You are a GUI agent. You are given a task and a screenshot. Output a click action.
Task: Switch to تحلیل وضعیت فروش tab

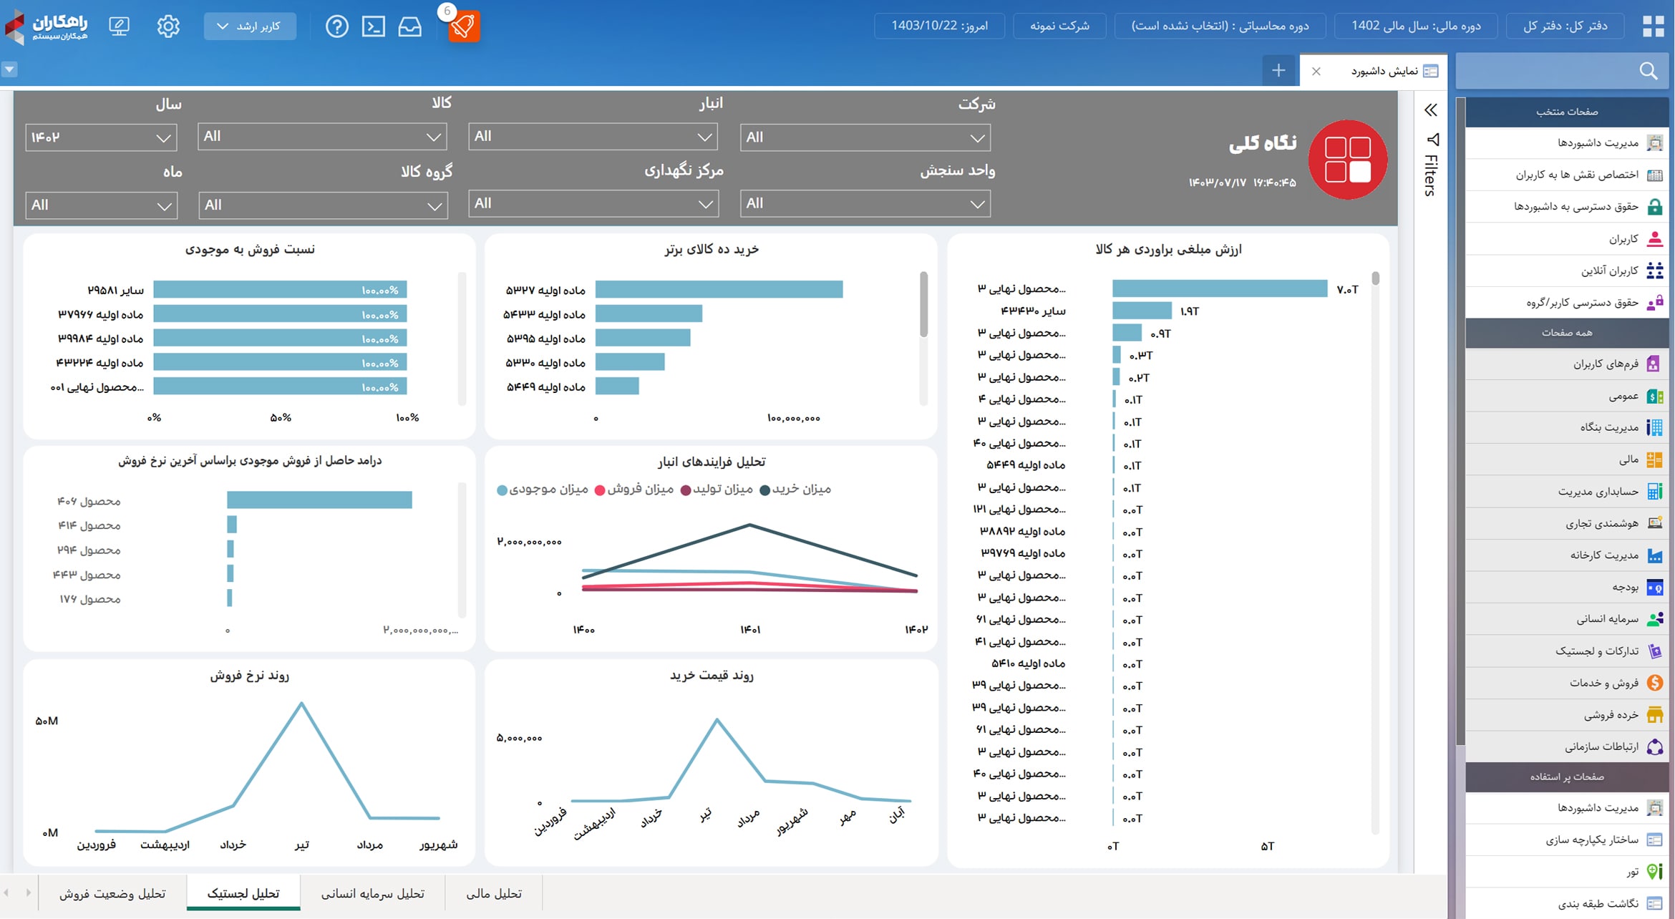tap(112, 893)
